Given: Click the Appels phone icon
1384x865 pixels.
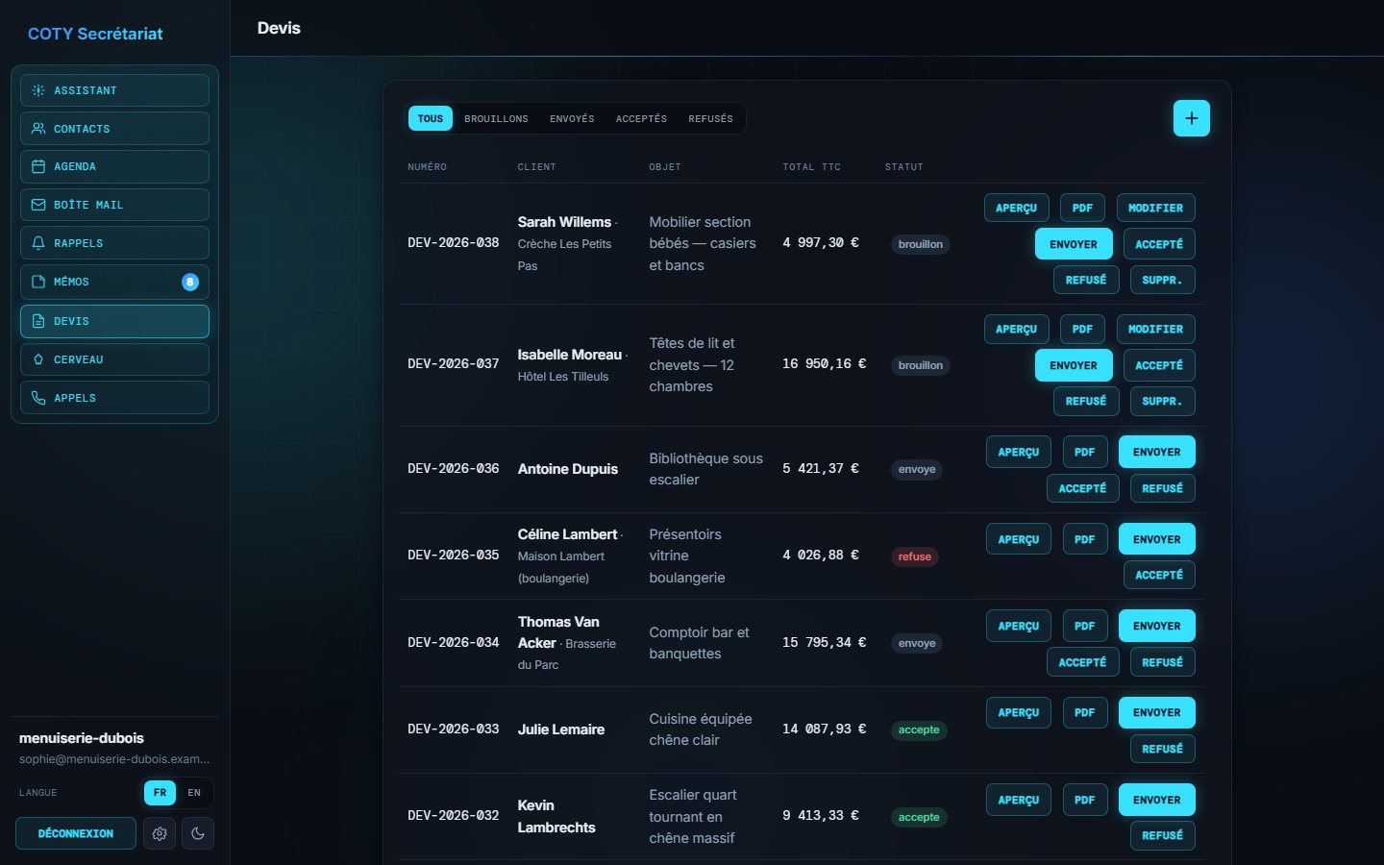Looking at the screenshot, I should click(38, 398).
